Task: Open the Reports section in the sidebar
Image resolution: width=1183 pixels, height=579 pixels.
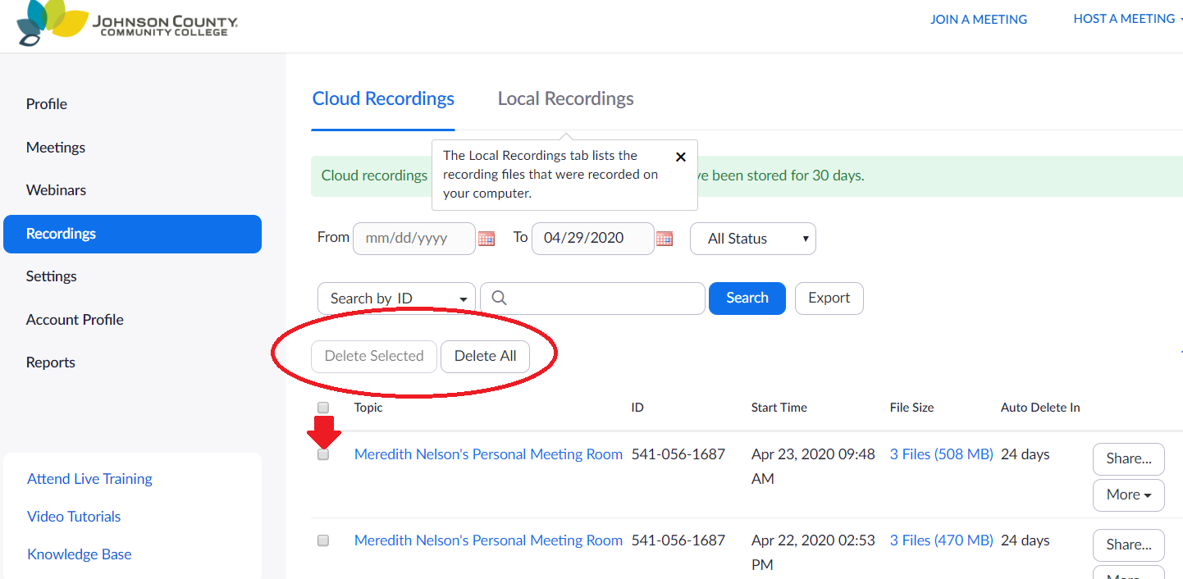Action: point(50,362)
